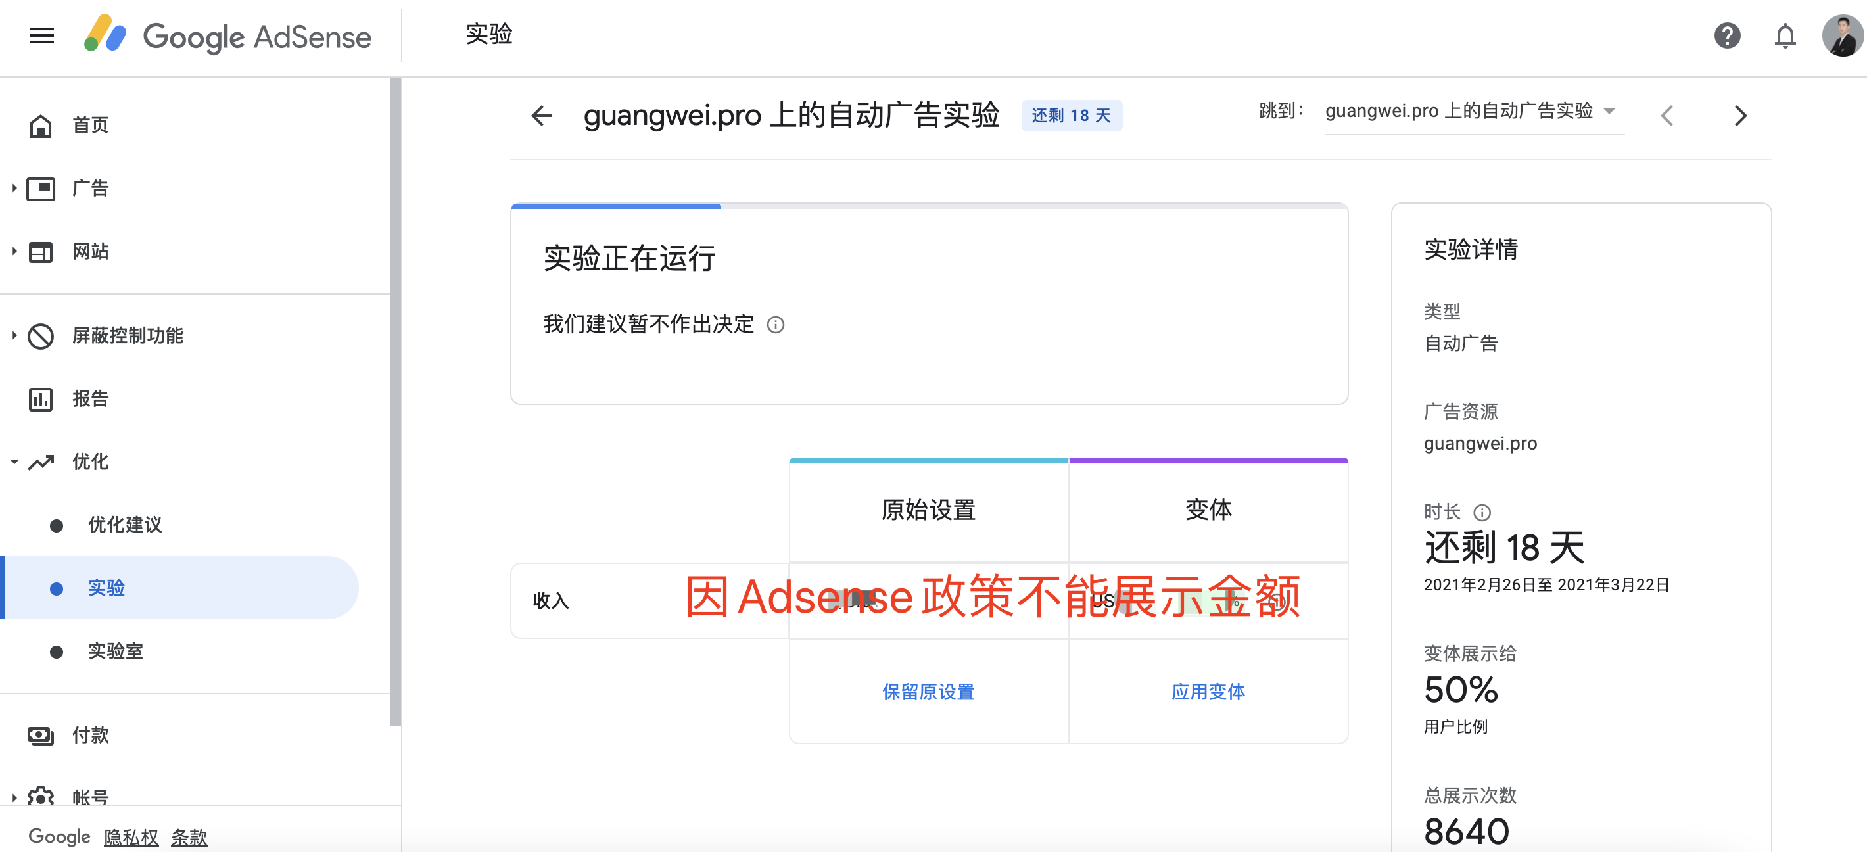Click the date range 2021年2月26日至 2021年3月22日
The width and height of the screenshot is (1867, 852).
tap(1546, 585)
